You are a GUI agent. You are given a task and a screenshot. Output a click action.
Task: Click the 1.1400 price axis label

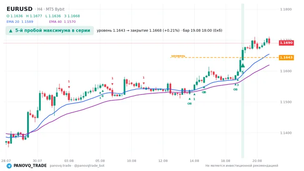[x=286, y=133]
